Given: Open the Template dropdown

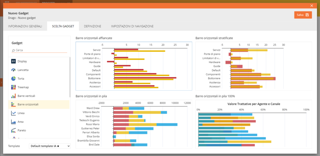Looking at the screenshot, I should (50, 146).
